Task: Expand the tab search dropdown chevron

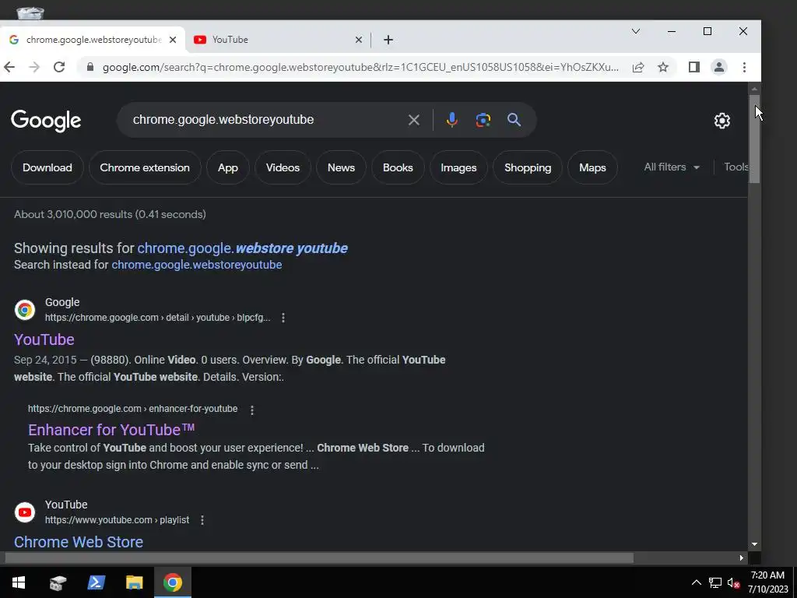Action: 635,31
